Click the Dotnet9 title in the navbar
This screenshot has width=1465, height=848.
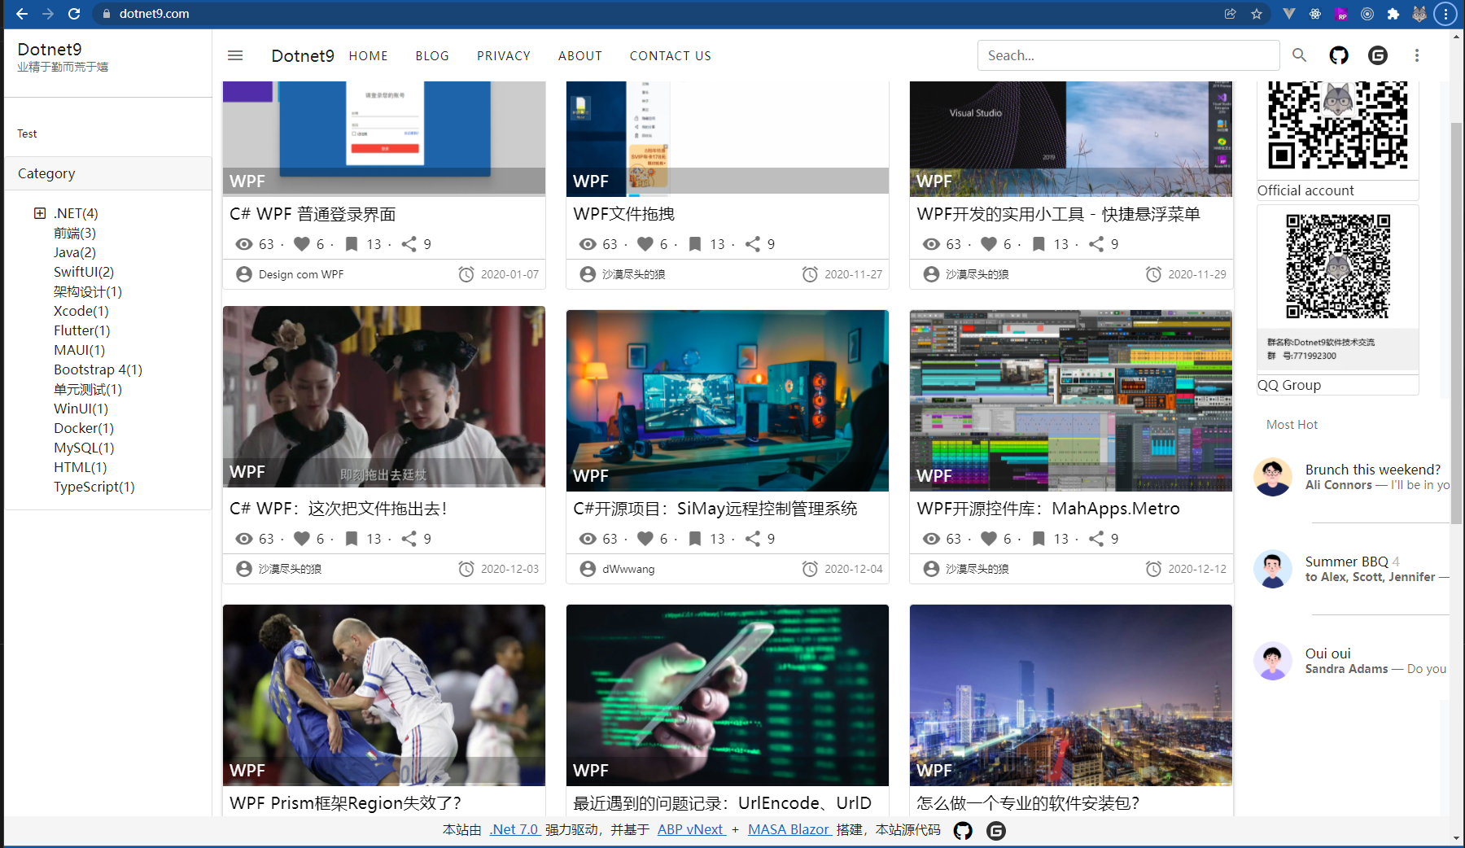(x=303, y=55)
